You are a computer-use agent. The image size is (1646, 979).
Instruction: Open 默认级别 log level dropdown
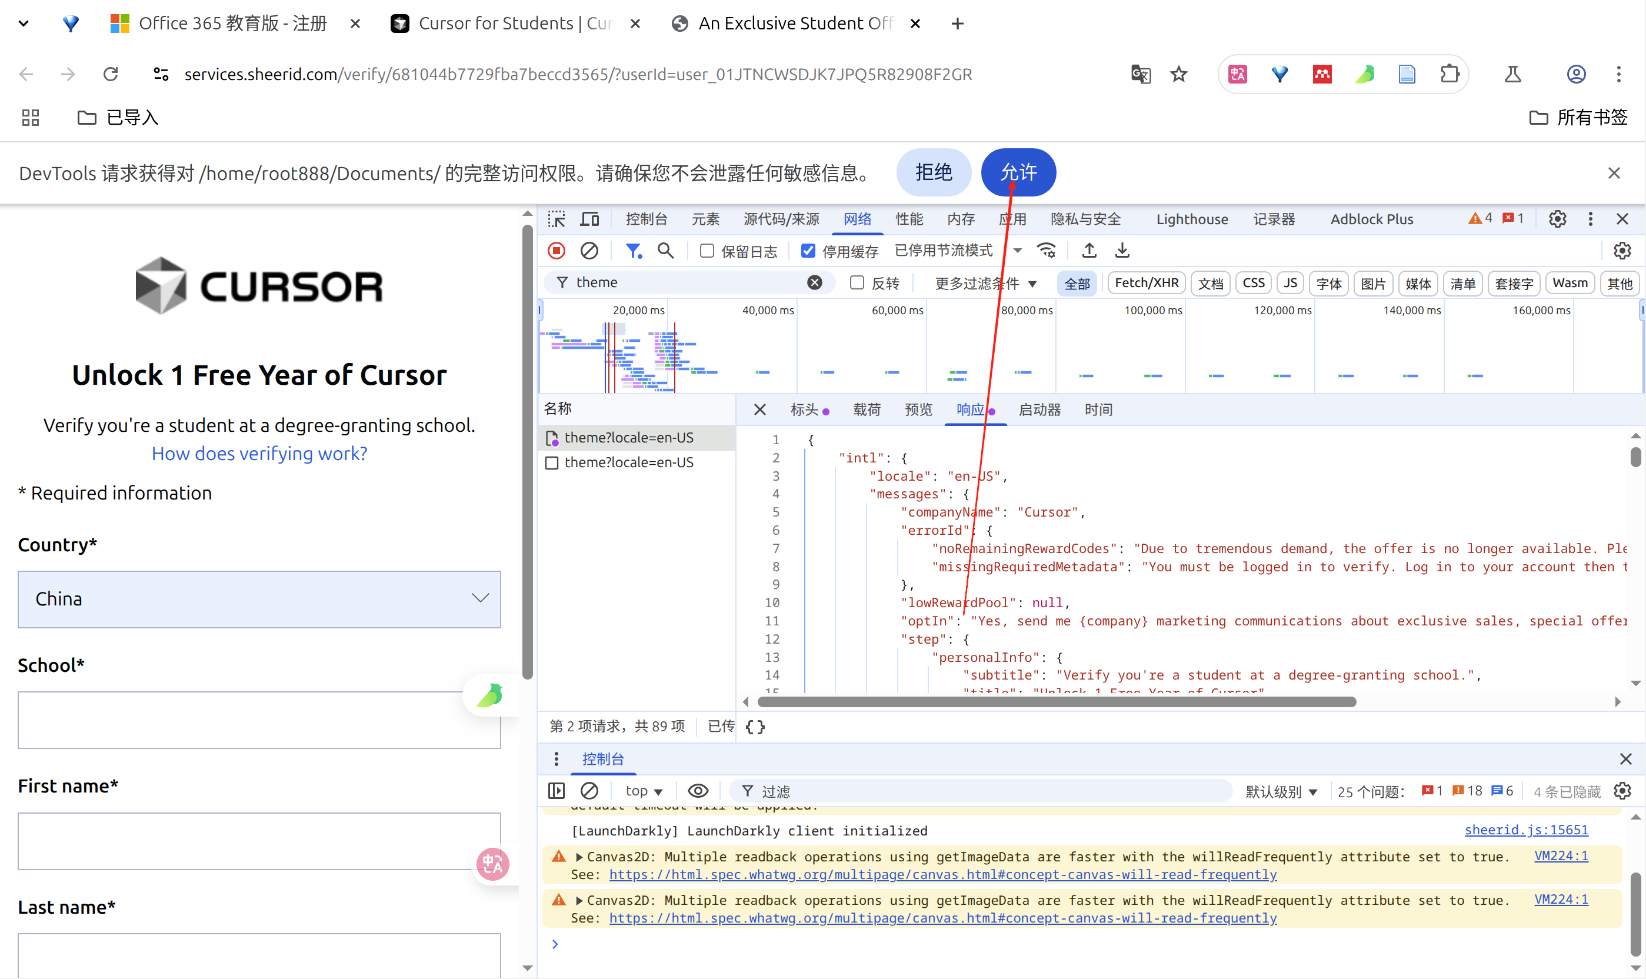1281,791
